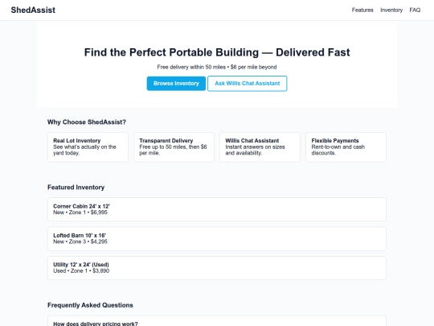Image resolution: width=434 pixels, height=326 pixels.
Task: Click the Frequently Asked Questions heading
Action: [90, 305]
